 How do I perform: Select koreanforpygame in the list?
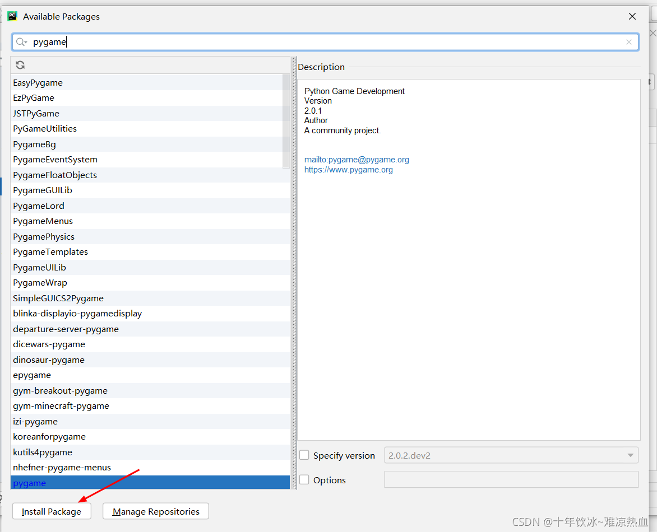[150, 437]
